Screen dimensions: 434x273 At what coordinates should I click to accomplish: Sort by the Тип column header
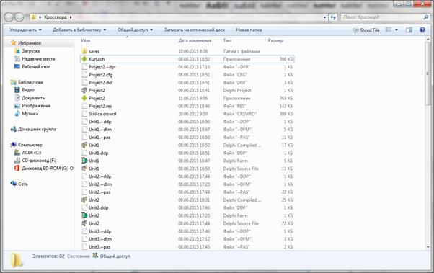click(227, 40)
